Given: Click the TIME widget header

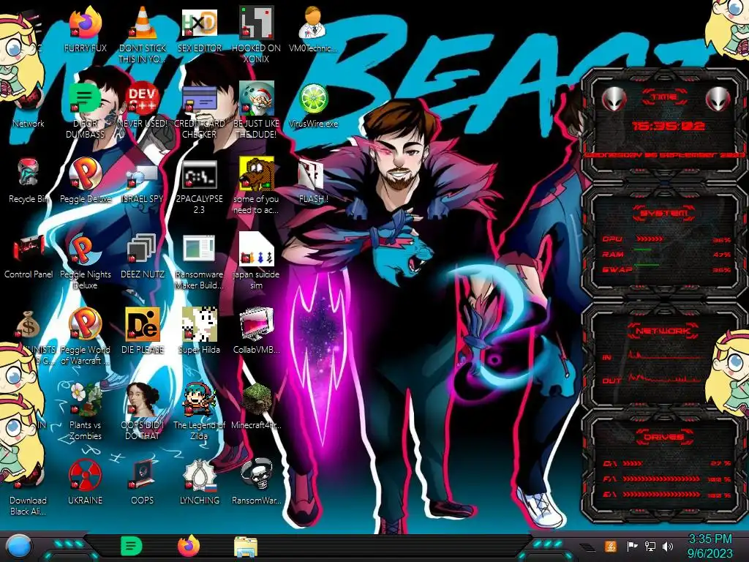Looking at the screenshot, I should 663,97.
